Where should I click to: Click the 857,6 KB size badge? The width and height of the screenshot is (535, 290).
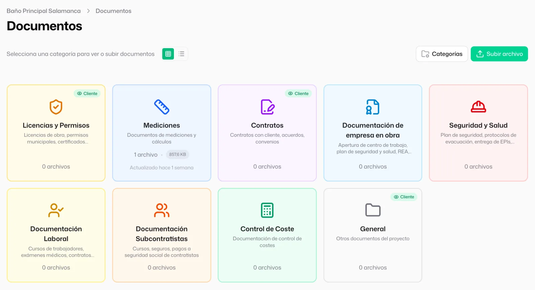[178, 155]
